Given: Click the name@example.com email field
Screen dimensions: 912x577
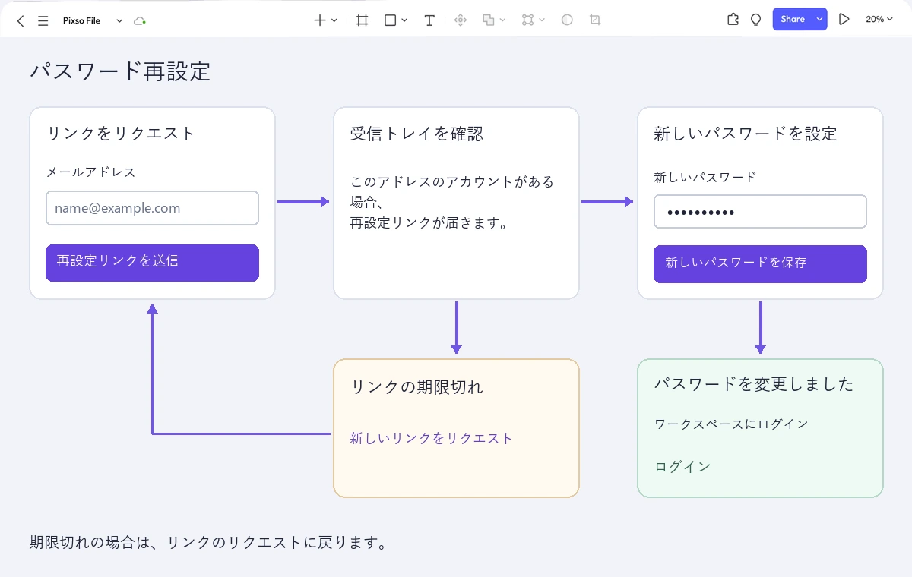Looking at the screenshot, I should coord(152,208).
